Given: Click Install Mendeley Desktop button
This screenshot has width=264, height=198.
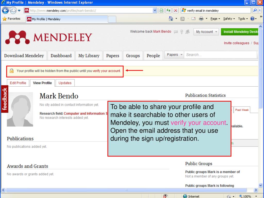Looking at the screenshot, I should pos(240,32).
